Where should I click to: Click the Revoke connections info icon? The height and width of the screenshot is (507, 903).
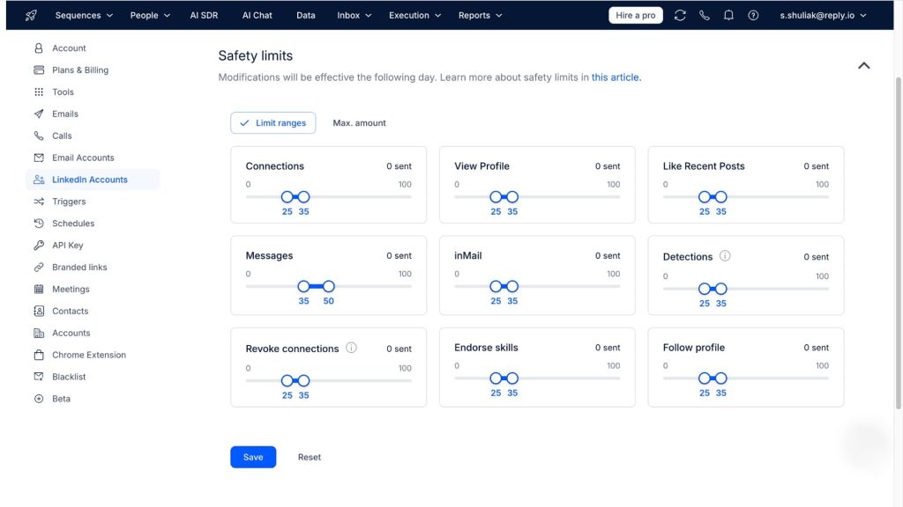click(x=351, y=348)
